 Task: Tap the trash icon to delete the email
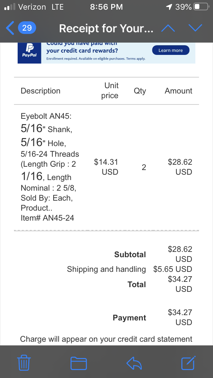[x=24, y=363]
